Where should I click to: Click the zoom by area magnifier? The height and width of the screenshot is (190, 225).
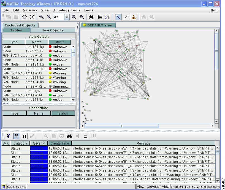pos(74,17)
